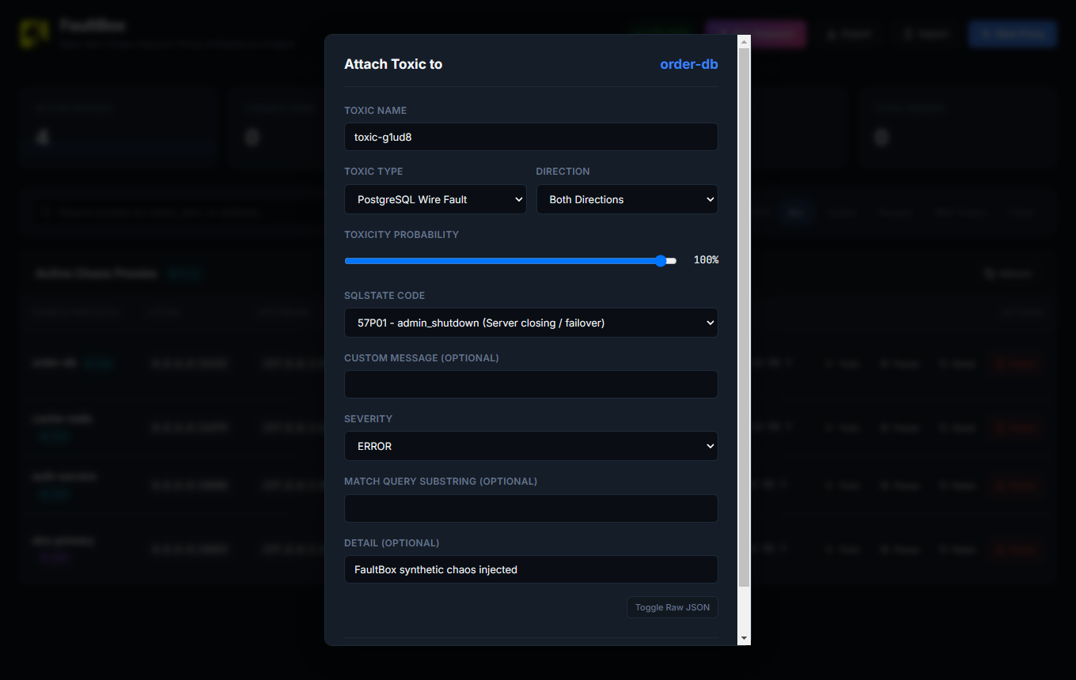1076x680 pixels.
Task: Click the 100% probability value
Action: [706, 260]
